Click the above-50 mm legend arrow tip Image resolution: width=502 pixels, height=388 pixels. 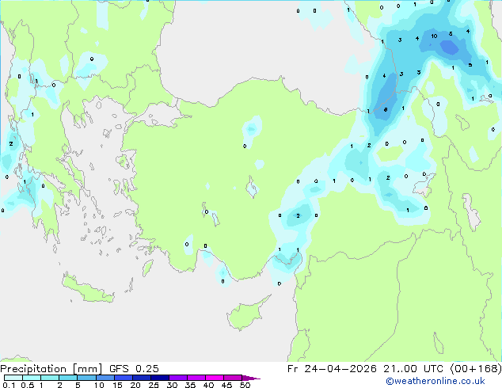click(x=251, y=378)
